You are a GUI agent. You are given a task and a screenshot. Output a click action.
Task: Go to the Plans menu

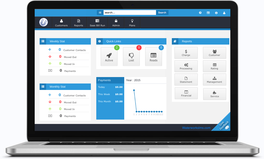(132, 23)
